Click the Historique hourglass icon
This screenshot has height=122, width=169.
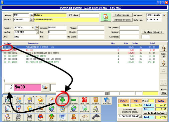[7, 117]
